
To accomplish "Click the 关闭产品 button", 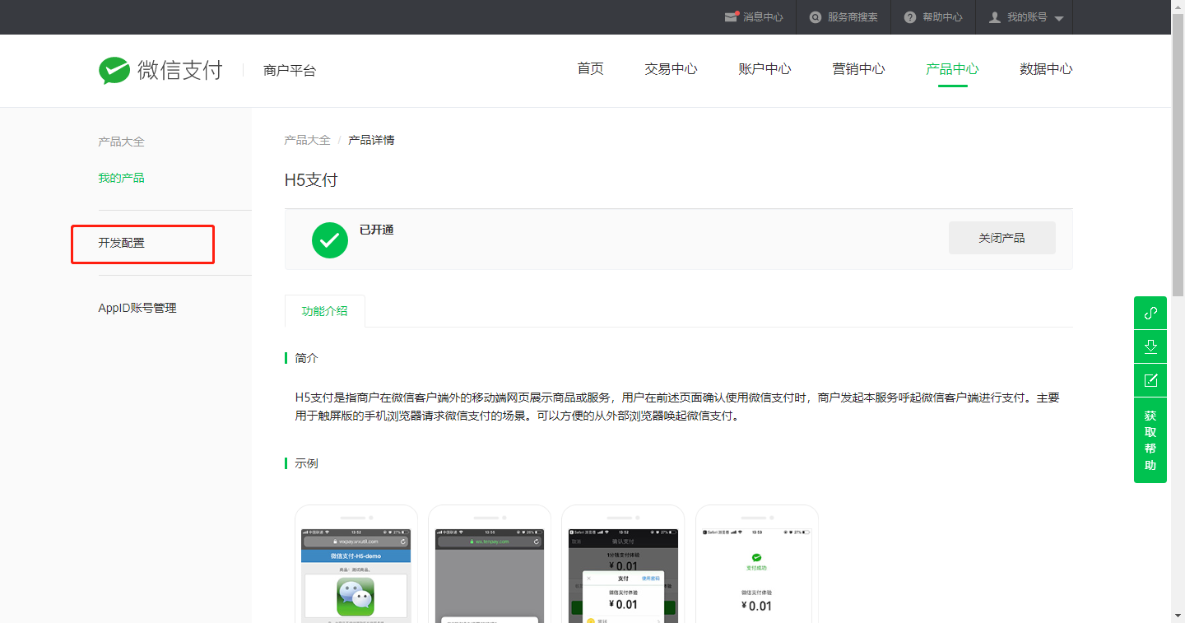I will [x=1001, y=238].
